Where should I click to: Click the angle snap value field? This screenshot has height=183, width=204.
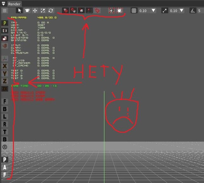[200, 10]
